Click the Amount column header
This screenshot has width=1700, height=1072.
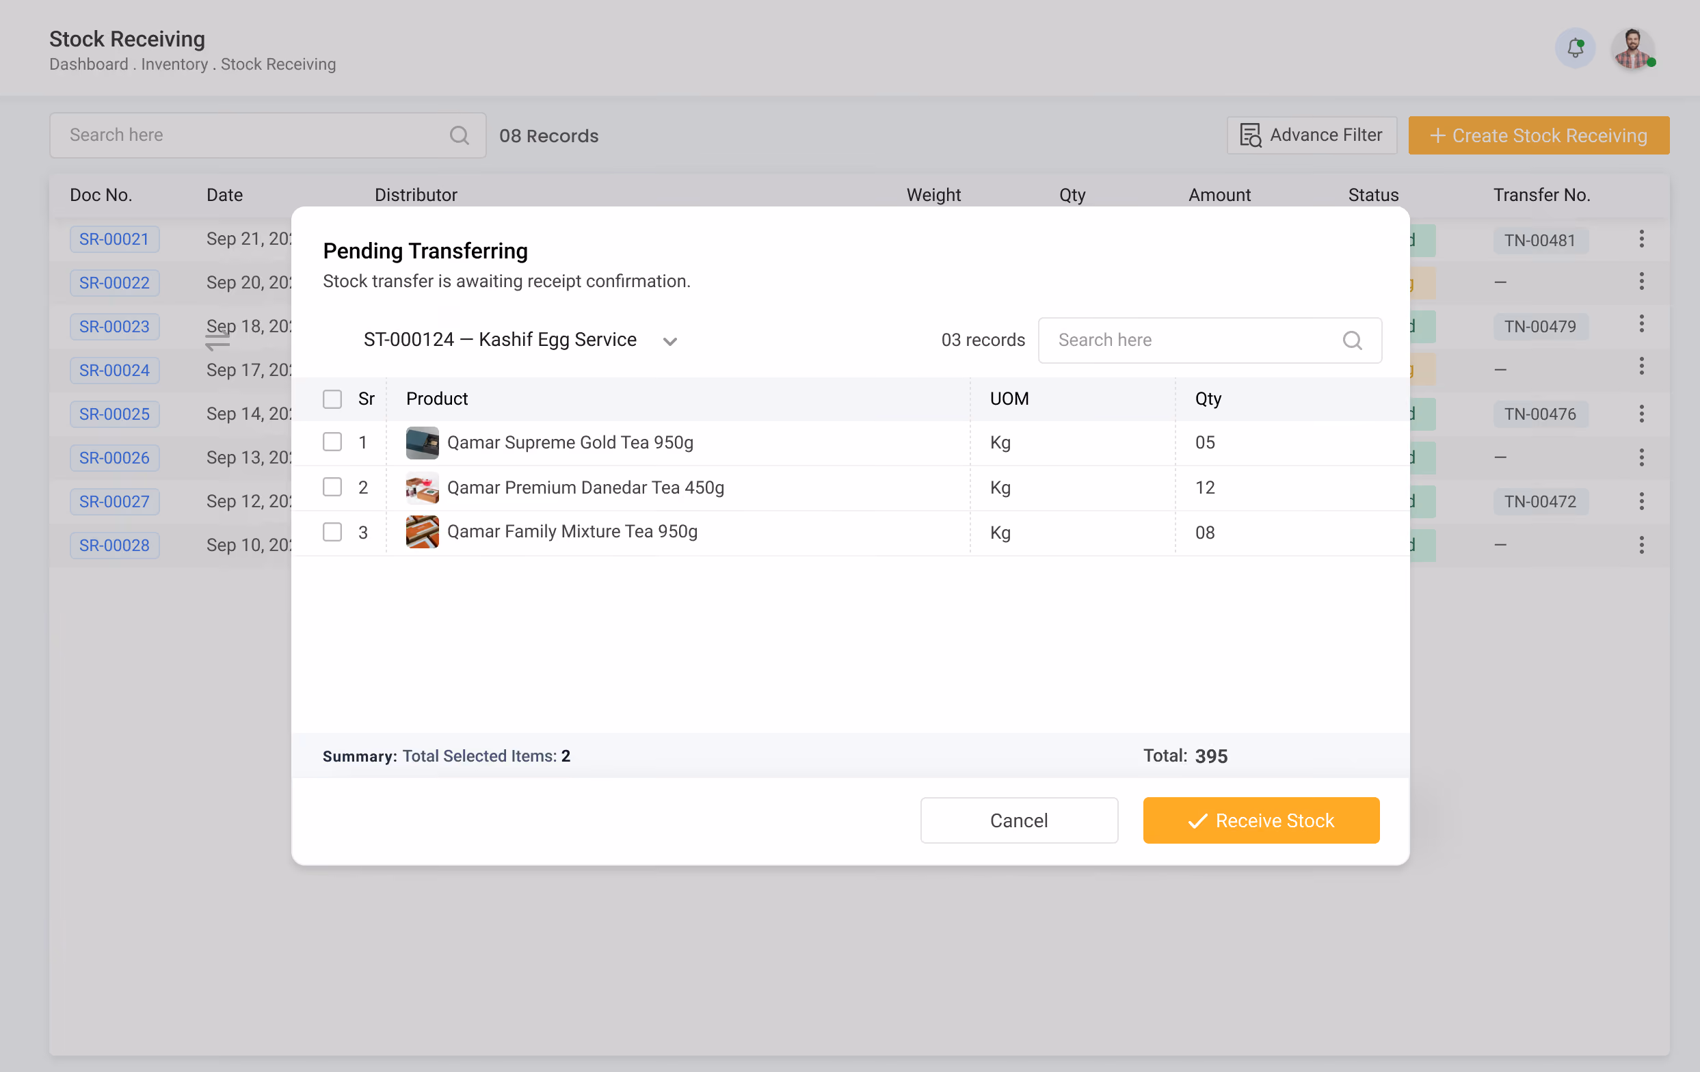click(x=1219, y=195)
